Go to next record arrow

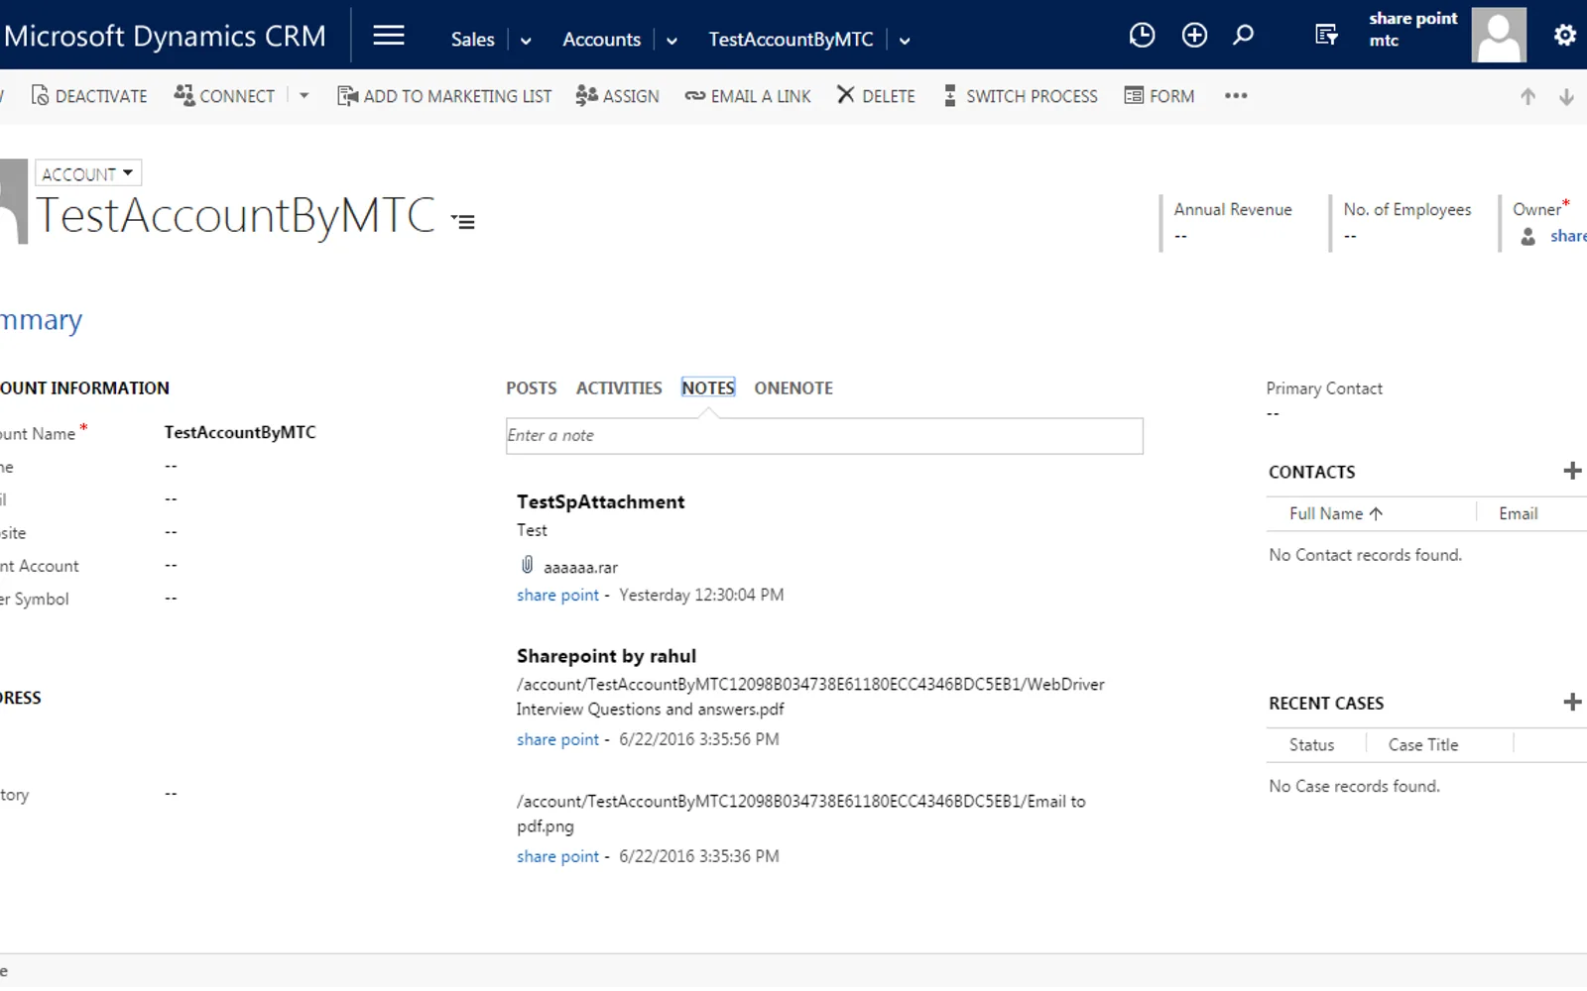[x=1566, y=97]
